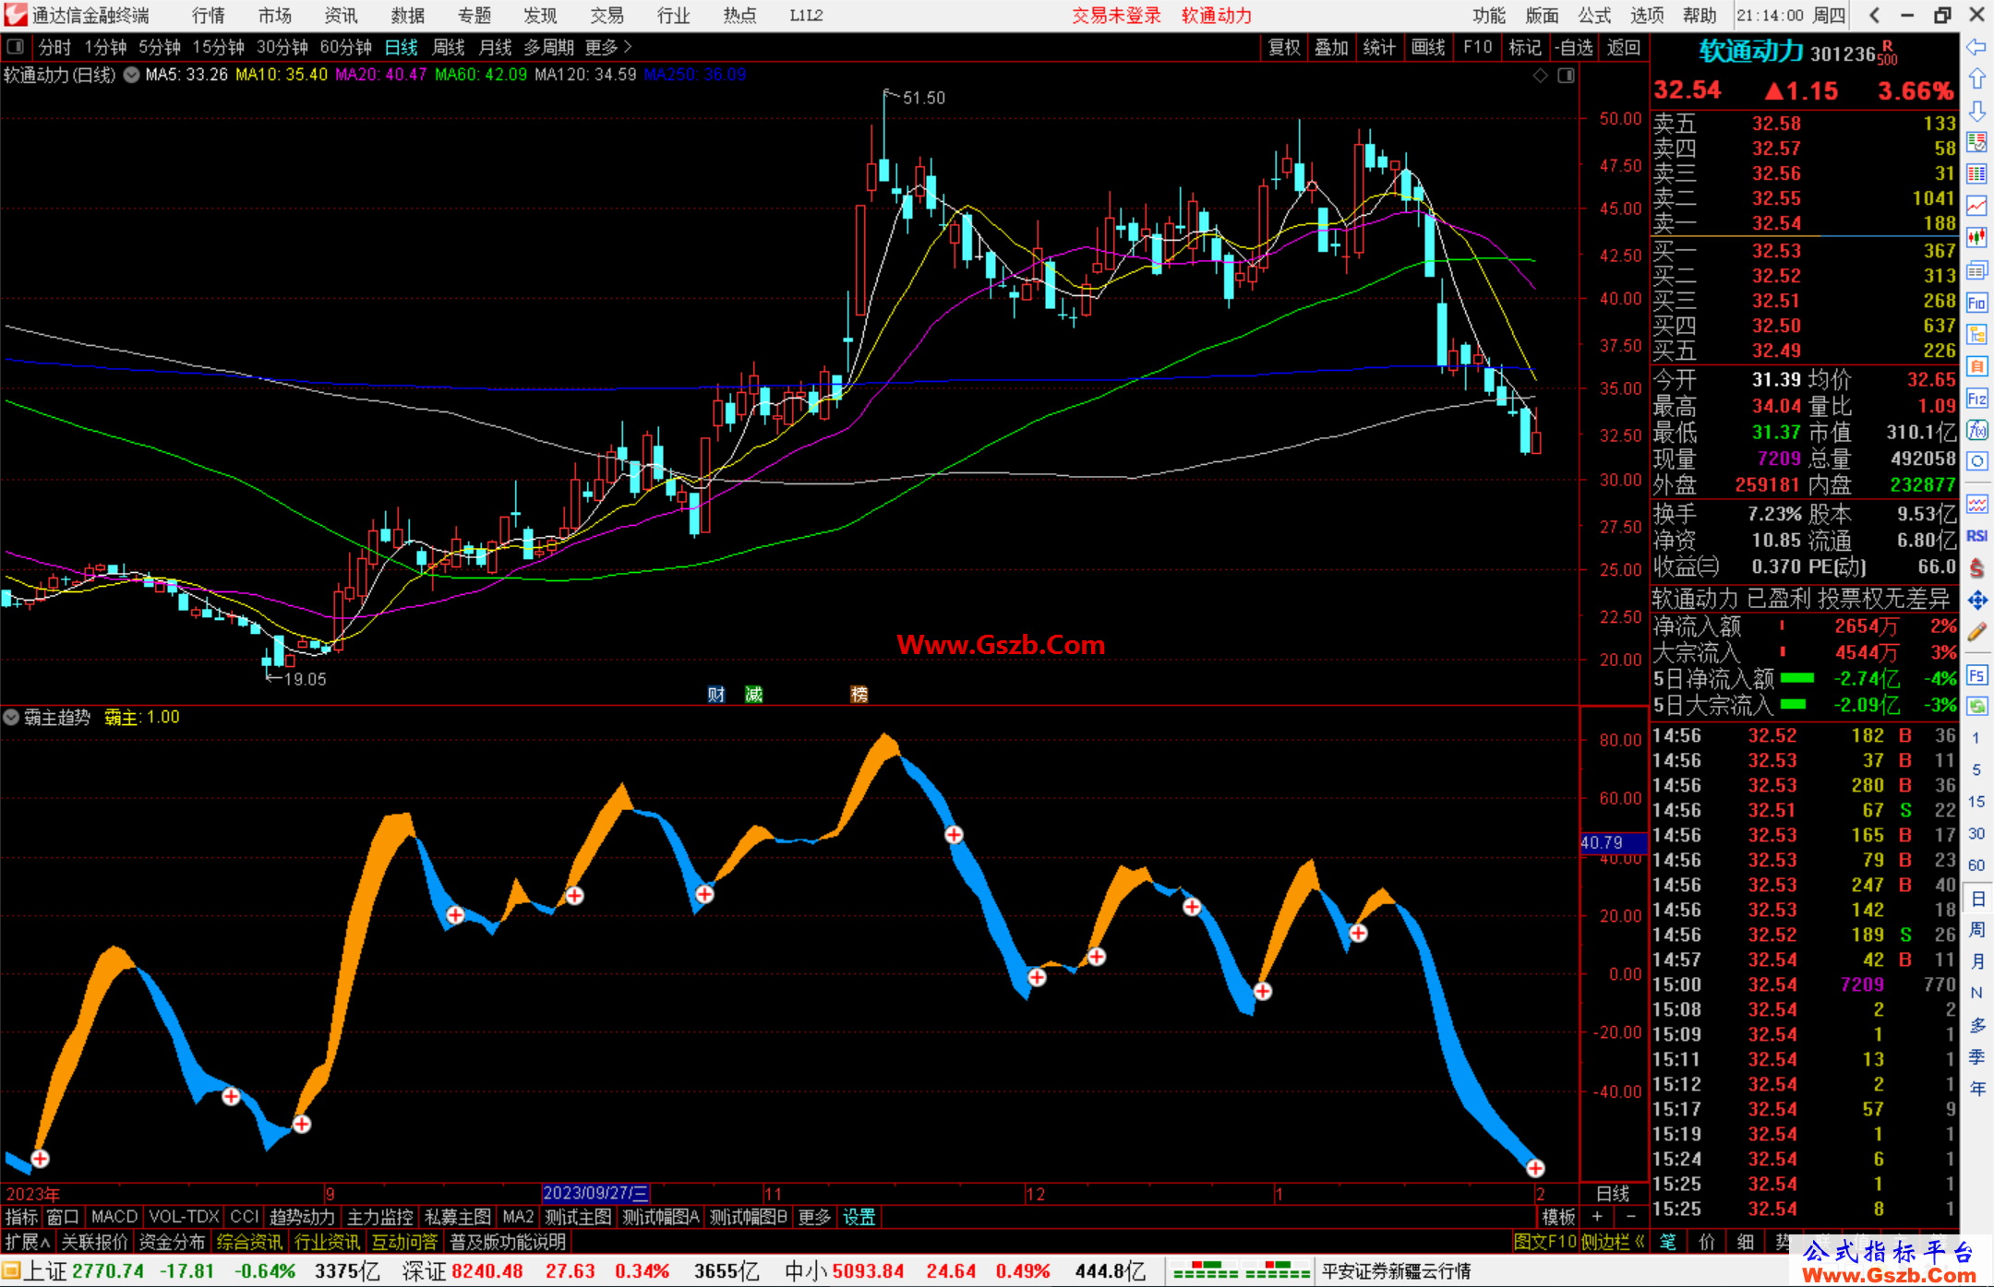1994x1287 pixels.
Task: Select yearly period 年 in right sidebar
Action: point(1976,1089)
